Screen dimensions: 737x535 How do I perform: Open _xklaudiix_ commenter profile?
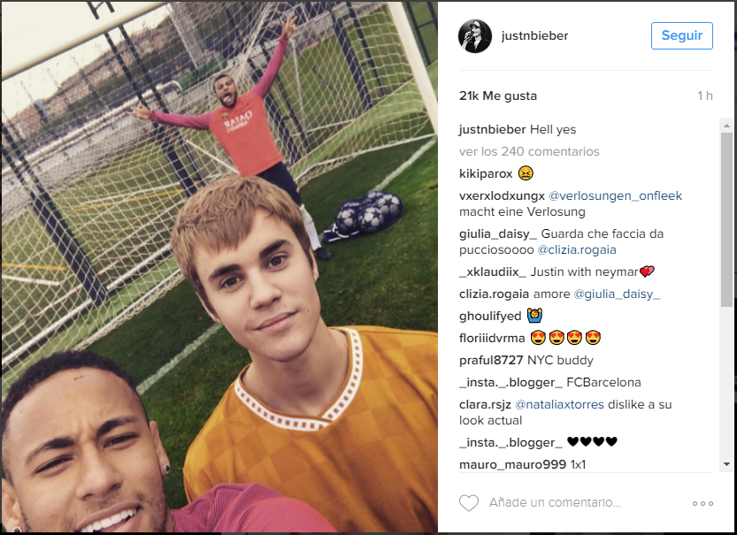493,272
